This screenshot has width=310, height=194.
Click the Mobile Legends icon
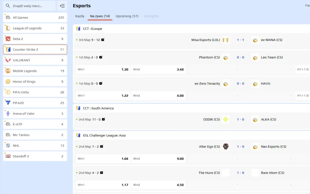[x=8, y=71]
